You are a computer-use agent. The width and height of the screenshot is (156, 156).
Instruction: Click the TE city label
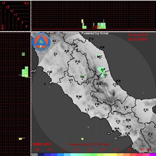click(x=105, y=75)
